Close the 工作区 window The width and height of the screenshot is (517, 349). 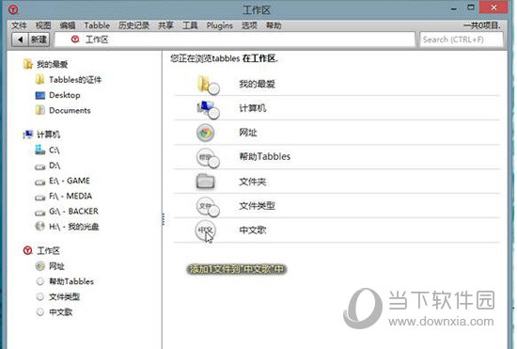[x=493, y=8]
